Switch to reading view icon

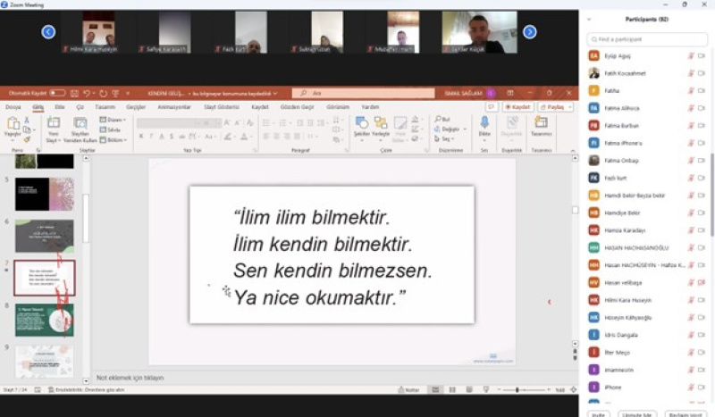pyautogui.click(x=468, y=389)
